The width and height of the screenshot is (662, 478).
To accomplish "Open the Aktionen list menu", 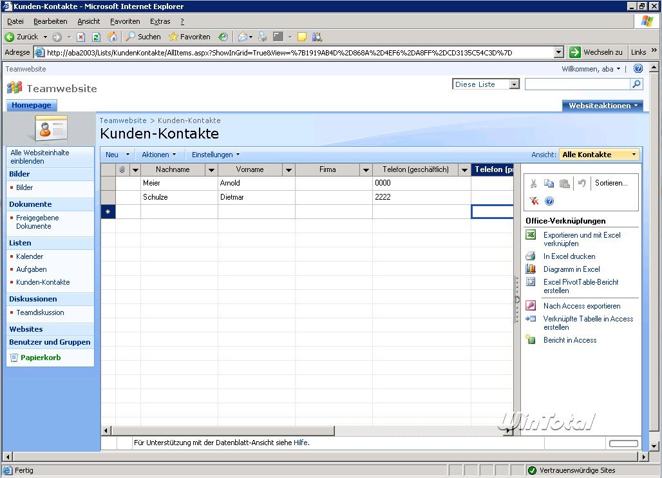I will [159, 155].
